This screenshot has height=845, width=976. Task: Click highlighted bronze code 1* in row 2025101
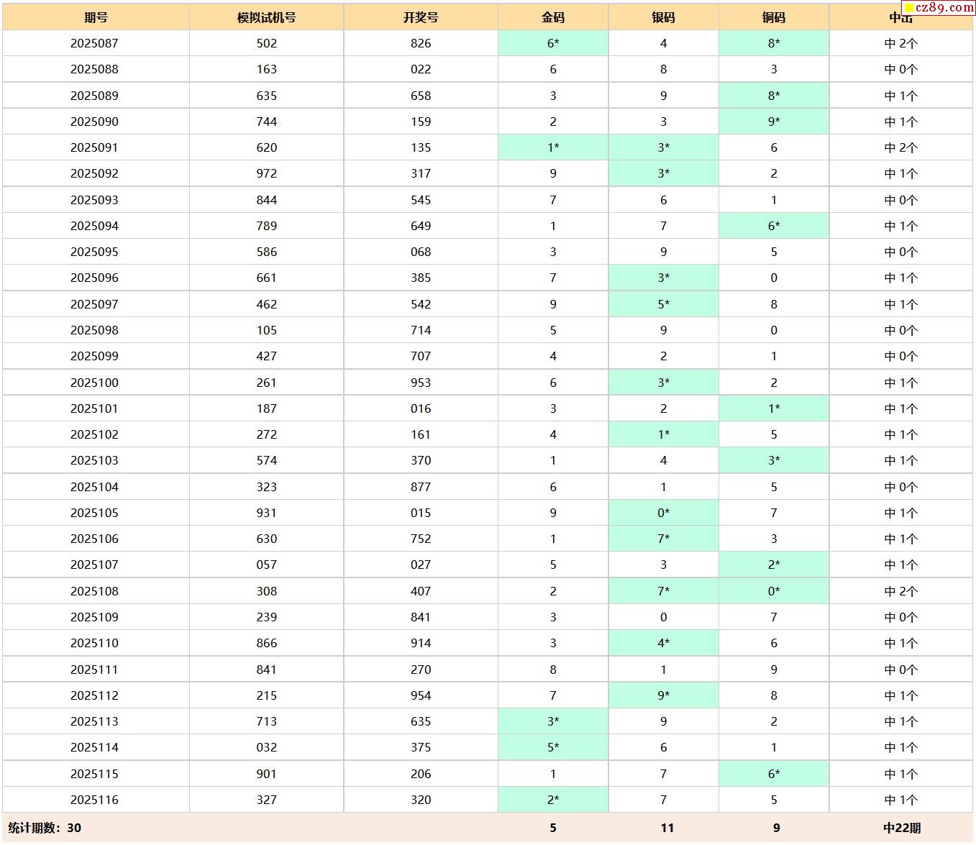click(x=774, y=408)
